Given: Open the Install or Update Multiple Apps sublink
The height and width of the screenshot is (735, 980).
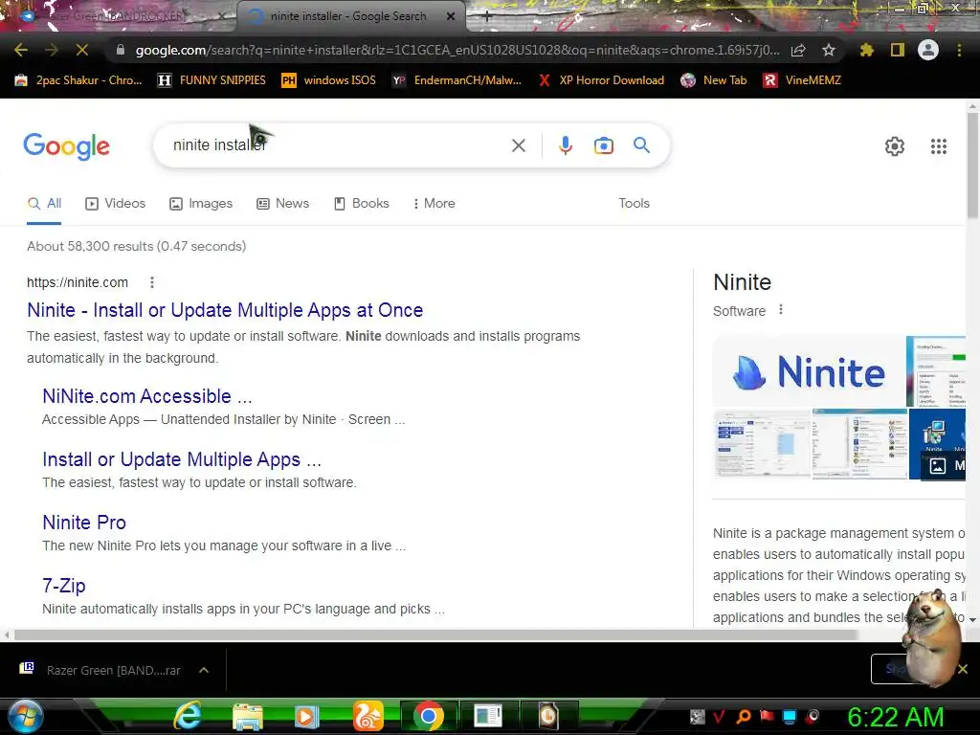Looking at the screenshot, I should click(x=182, y=459).
